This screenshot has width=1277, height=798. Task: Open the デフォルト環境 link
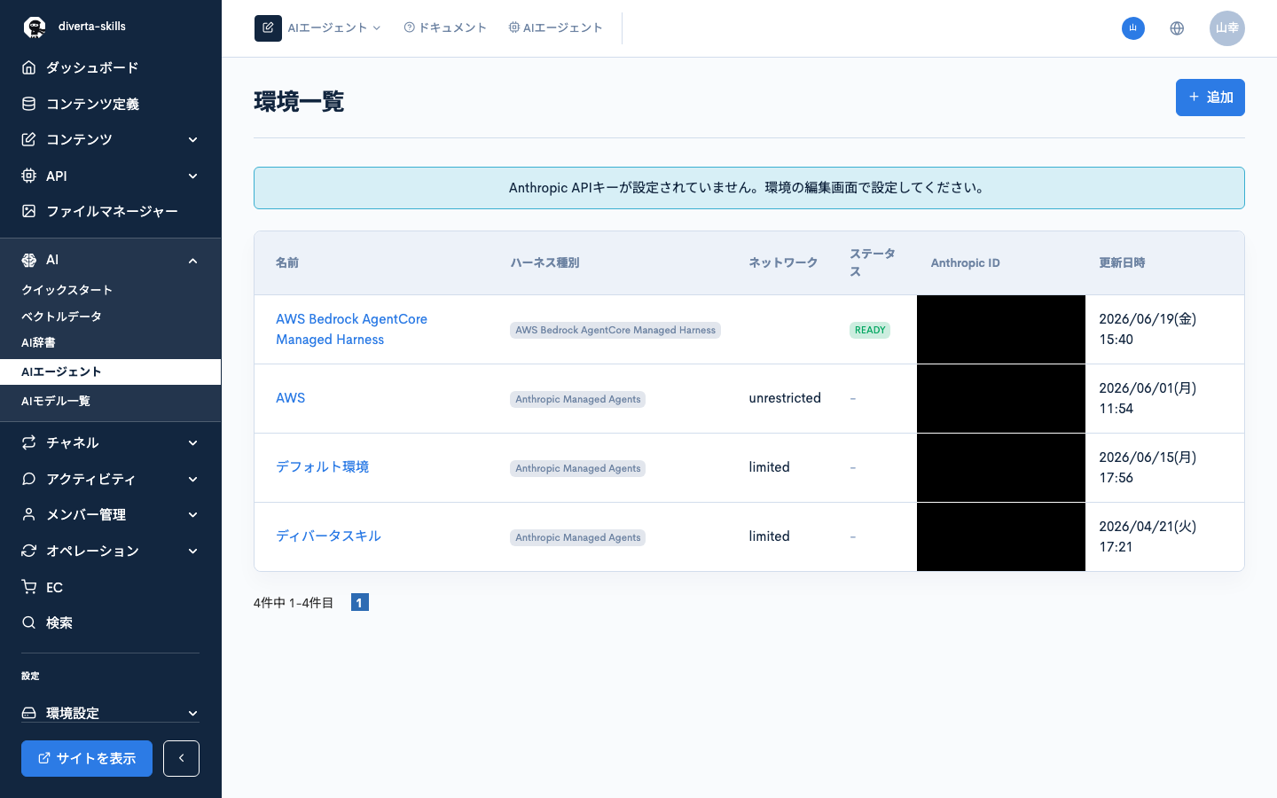tap(322, 467)
